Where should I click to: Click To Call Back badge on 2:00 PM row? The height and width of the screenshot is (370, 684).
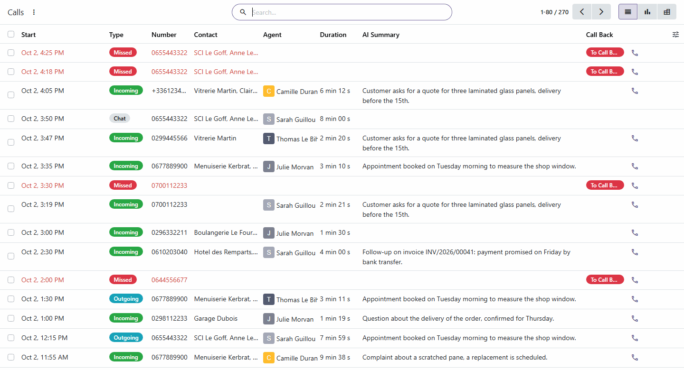[x=605, y=280]
